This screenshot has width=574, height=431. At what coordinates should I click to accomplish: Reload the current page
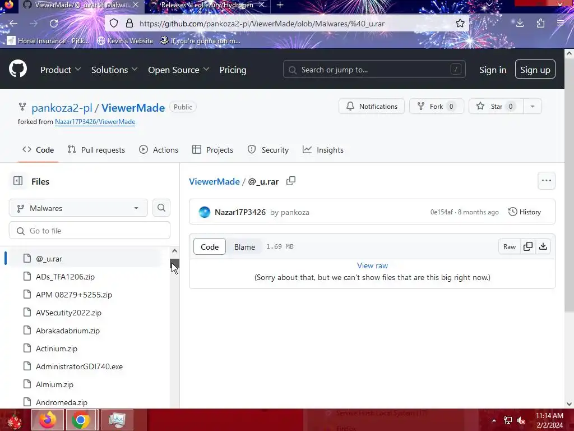point(54,24)
